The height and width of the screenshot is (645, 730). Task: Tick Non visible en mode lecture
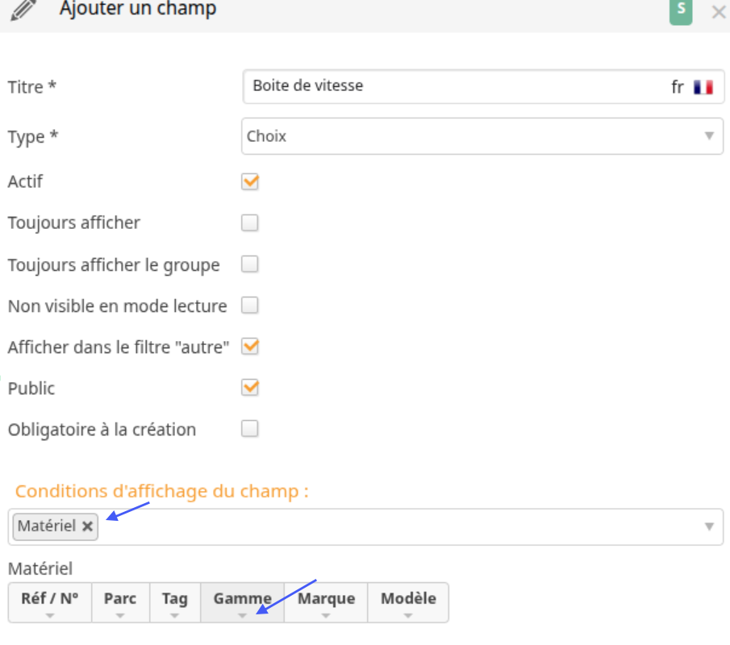click(x=250, y=306)
